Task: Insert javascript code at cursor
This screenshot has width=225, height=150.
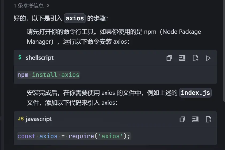Action: tap(195, 119)
